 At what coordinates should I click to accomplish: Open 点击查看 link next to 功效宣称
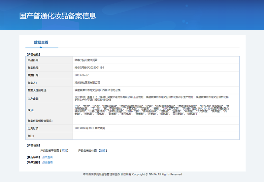(48, 162)
